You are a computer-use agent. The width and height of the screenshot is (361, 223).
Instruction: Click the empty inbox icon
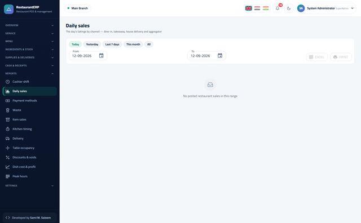click(210, 85)
